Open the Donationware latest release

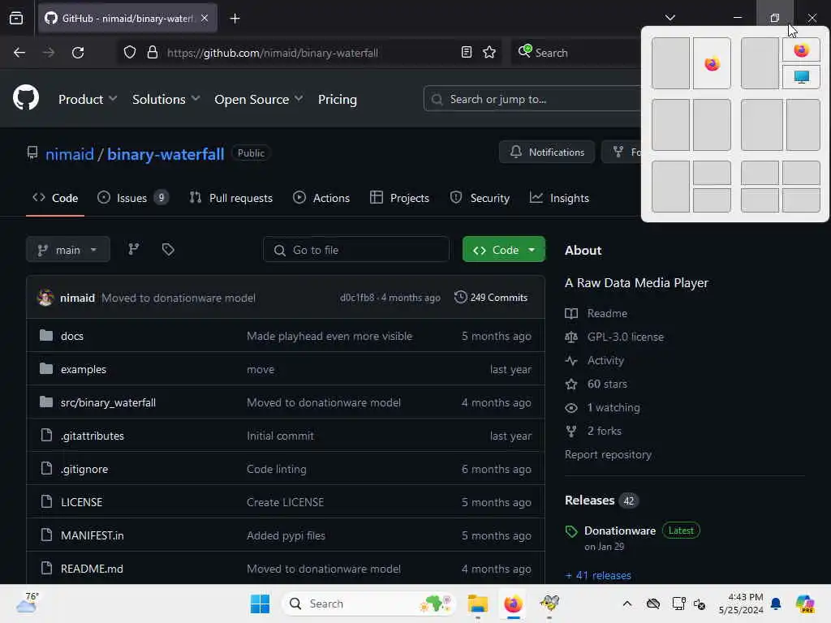point(619,531)
